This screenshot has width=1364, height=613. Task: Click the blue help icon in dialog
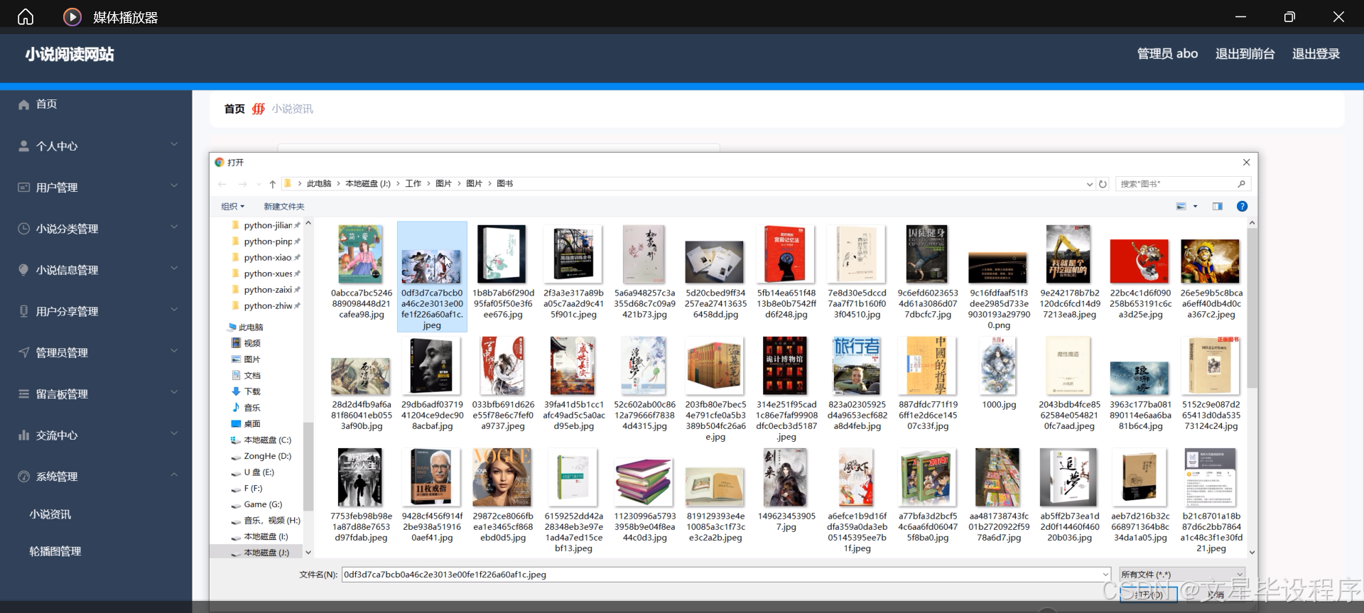tap(1242, 207)
